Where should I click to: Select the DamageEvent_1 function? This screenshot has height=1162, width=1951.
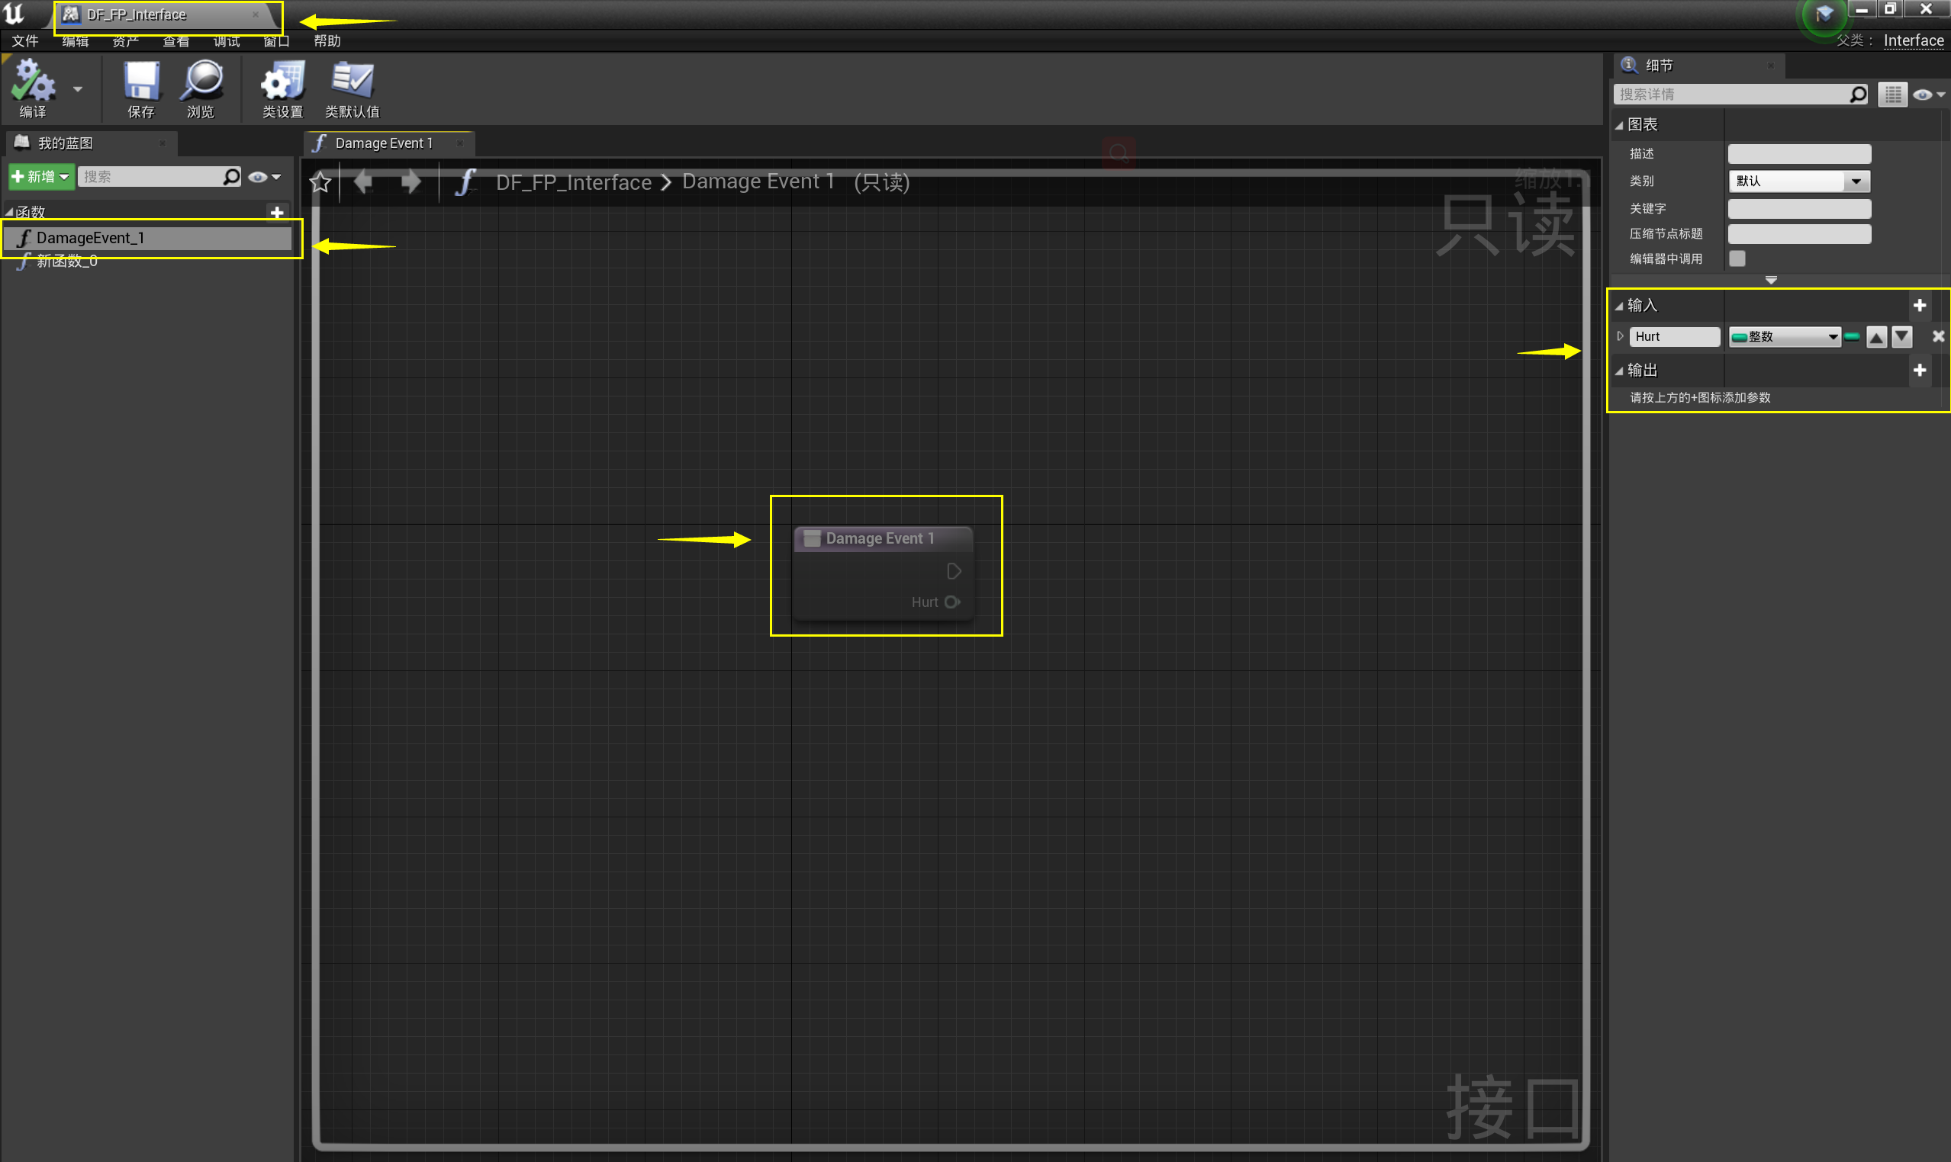pos(147,238)
